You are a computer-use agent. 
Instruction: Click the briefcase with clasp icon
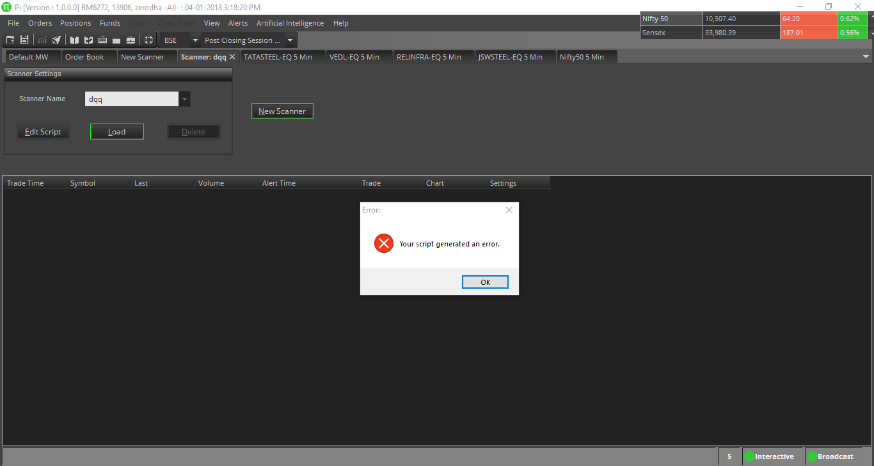pyautogui.click(x=131, y=40)
